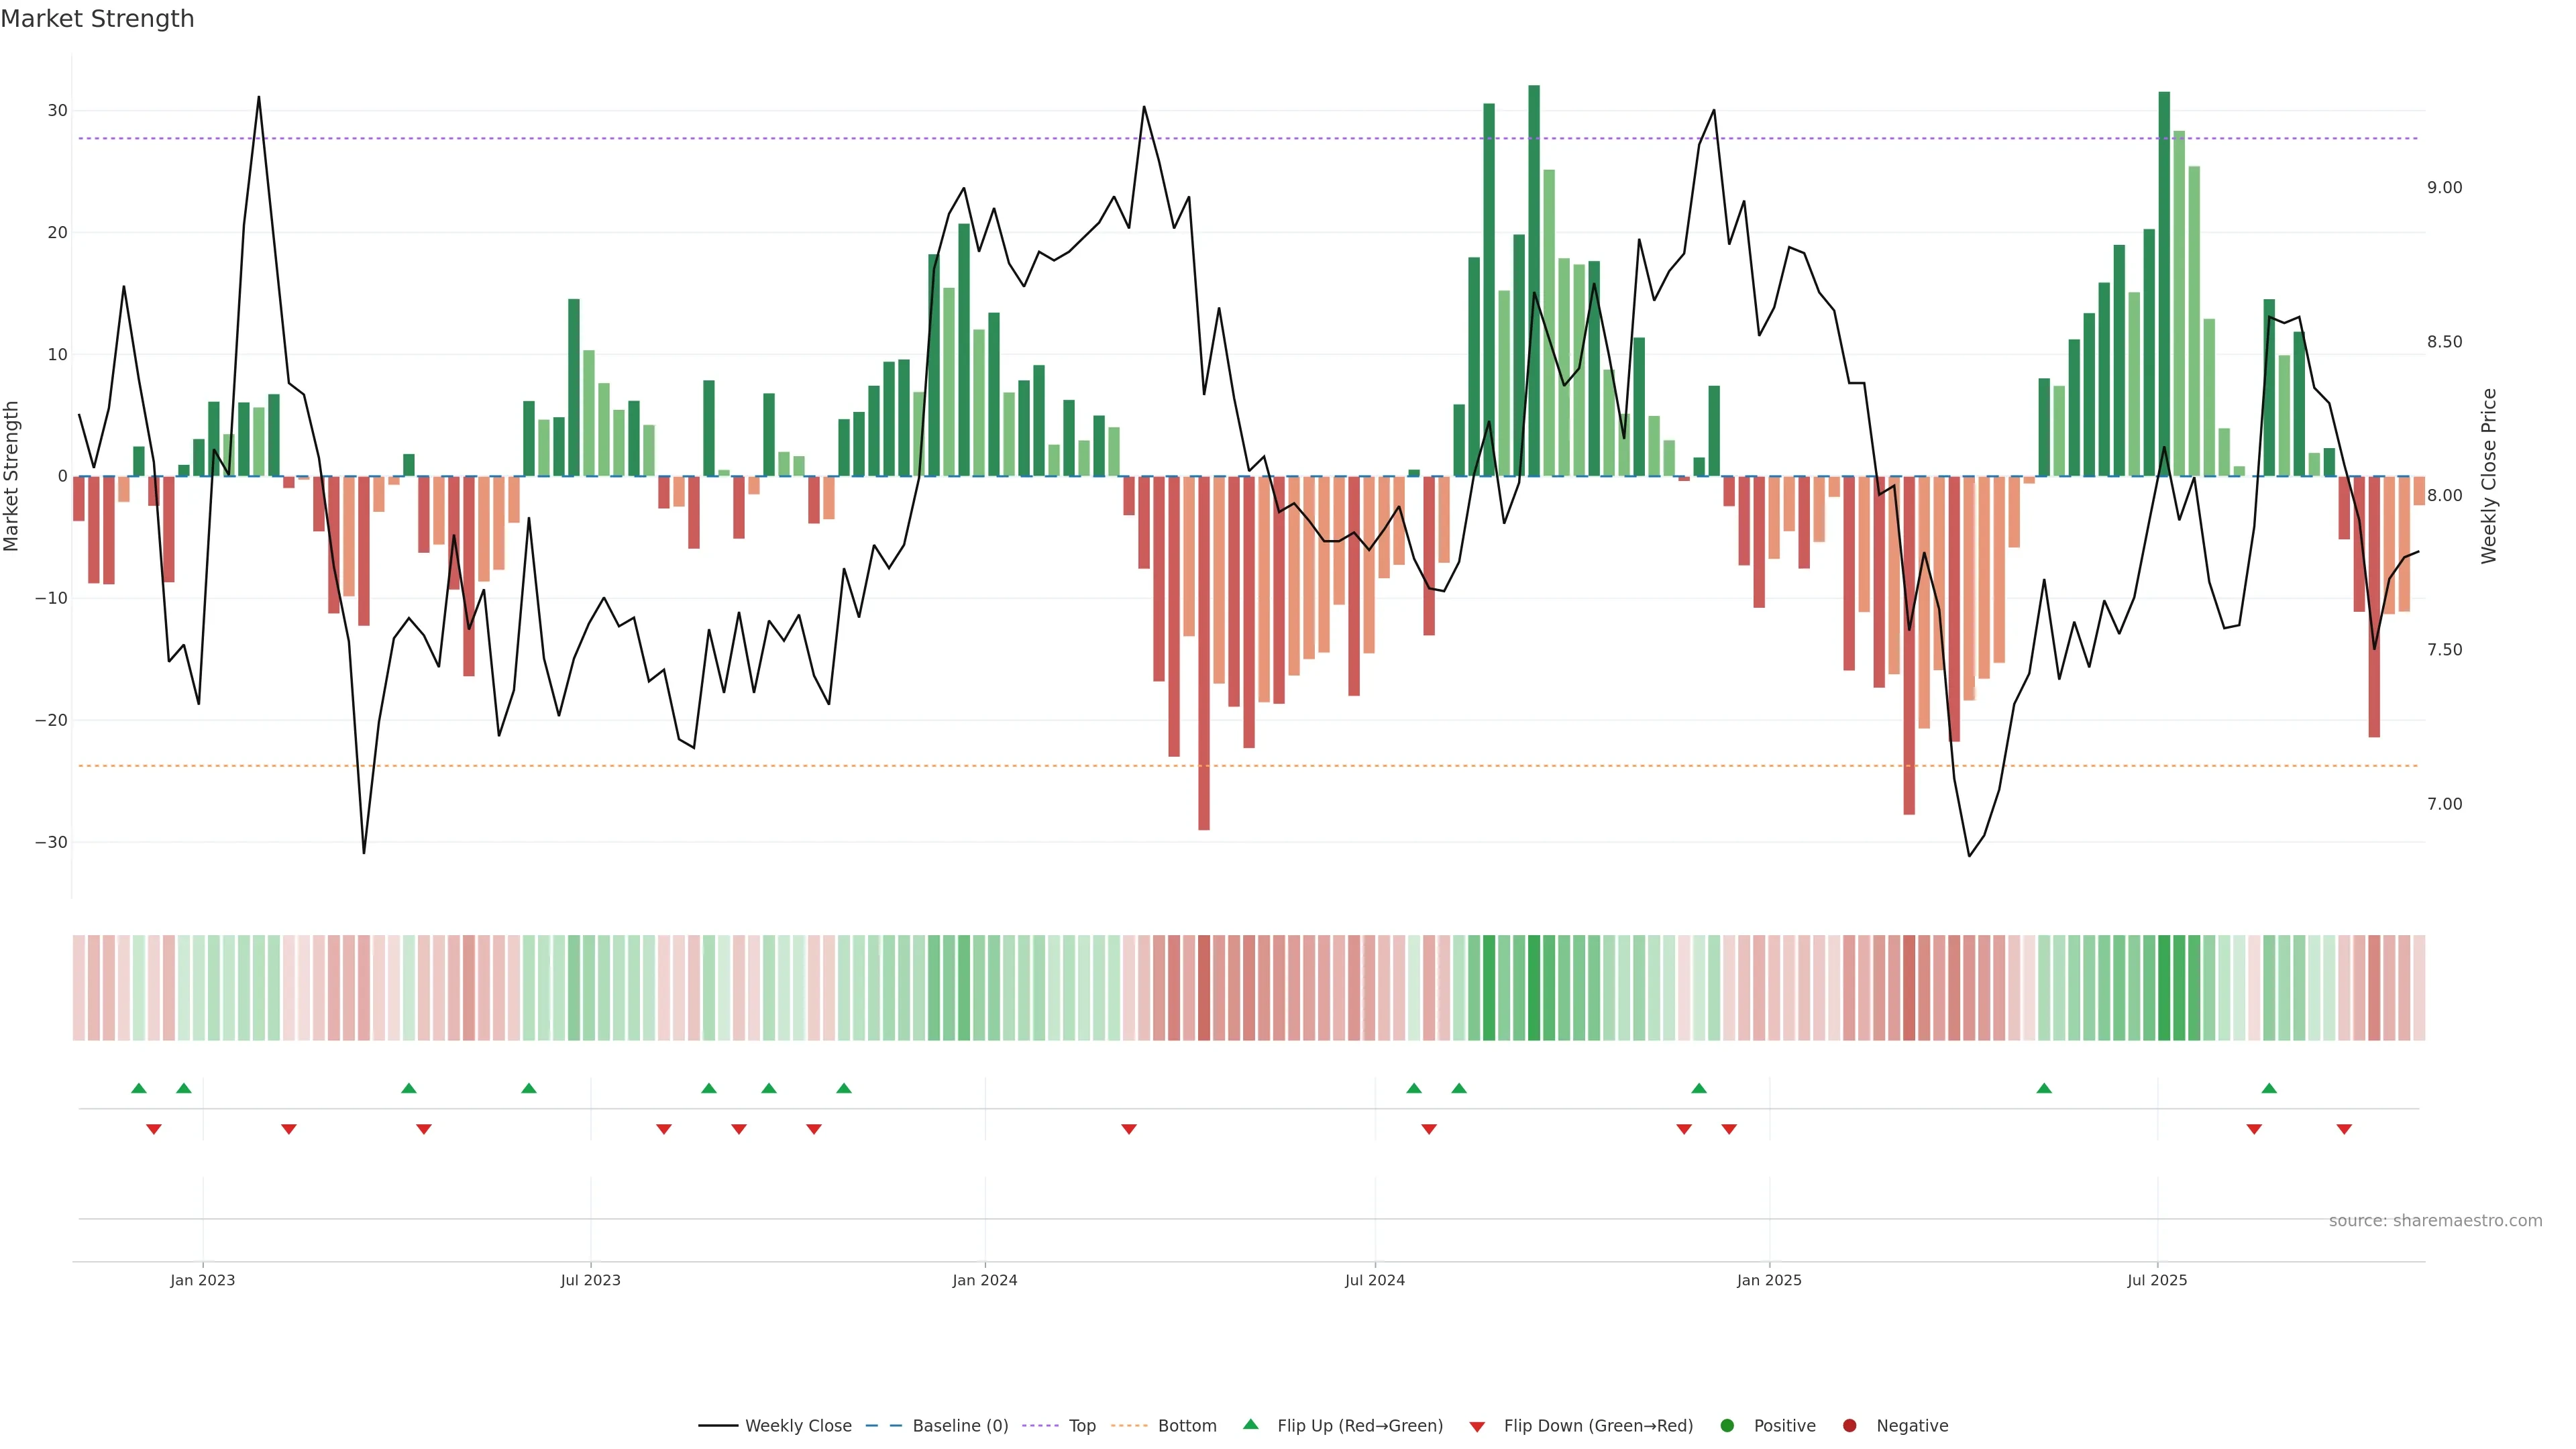The image size is (2576, 1449).
Task: Click the Flip Up green triangle legend icon
Action: 1250,1424
